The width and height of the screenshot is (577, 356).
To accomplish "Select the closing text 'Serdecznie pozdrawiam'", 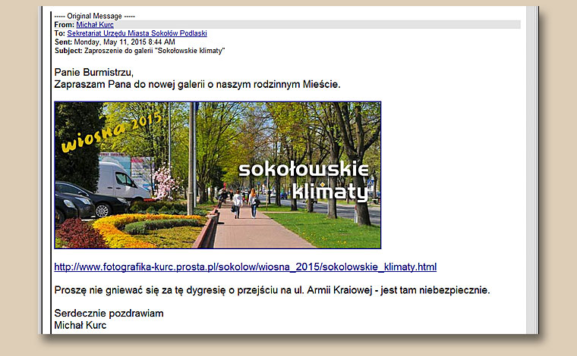I will 109,313.
